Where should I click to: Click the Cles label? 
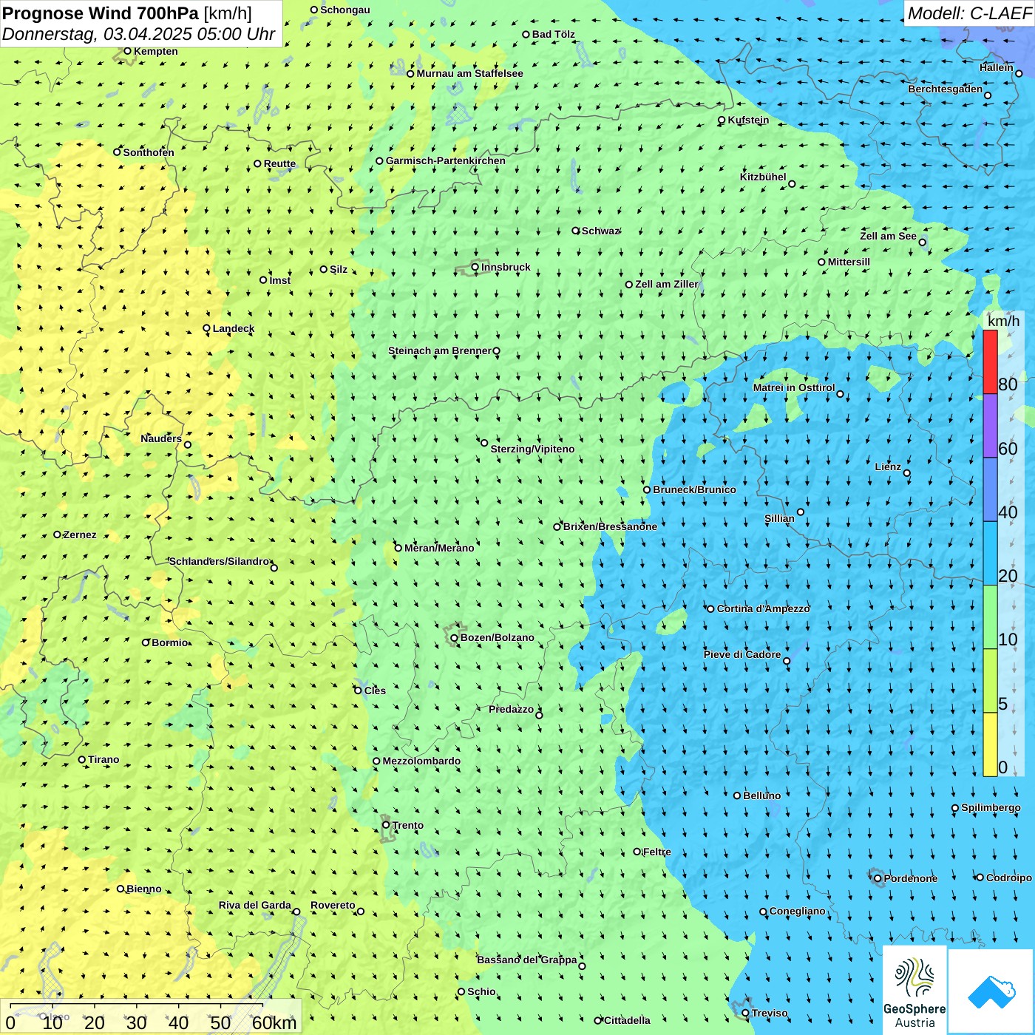[375, 690]
